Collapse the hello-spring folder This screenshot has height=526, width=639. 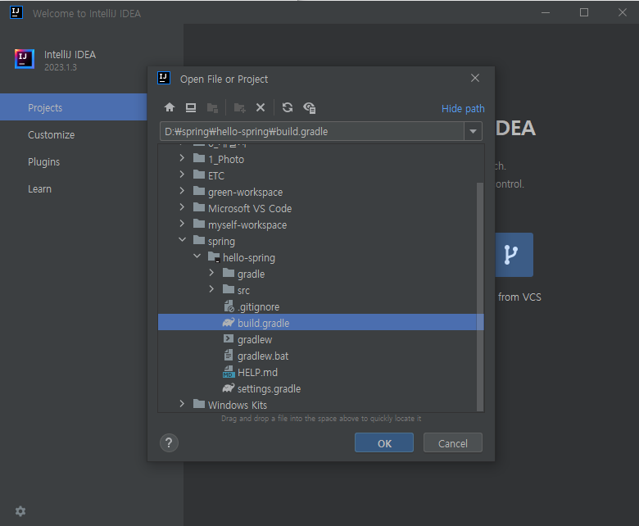(197, 256)
